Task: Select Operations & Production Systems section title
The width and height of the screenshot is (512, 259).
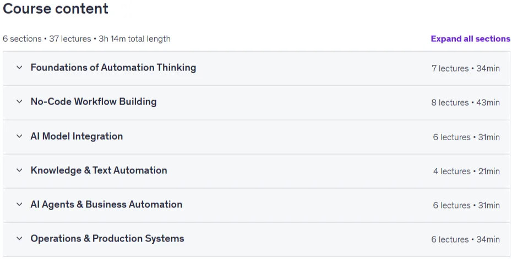Action: 107,239
